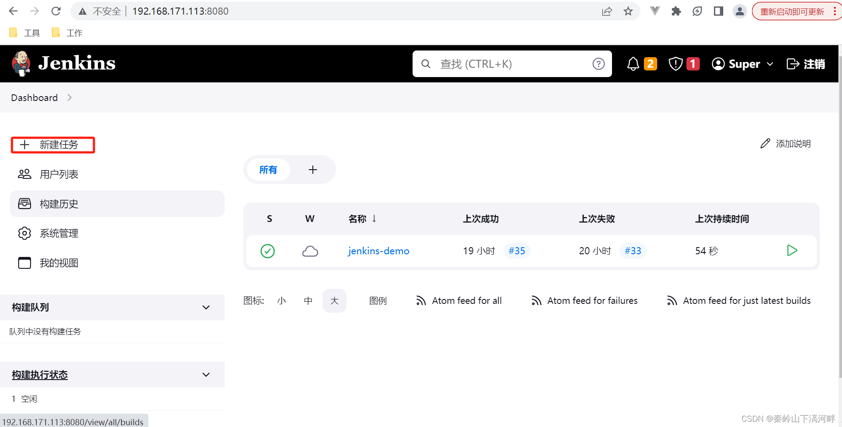842x427 pixels.
Task: Open notifications bell icon
Action: [633, 64]
